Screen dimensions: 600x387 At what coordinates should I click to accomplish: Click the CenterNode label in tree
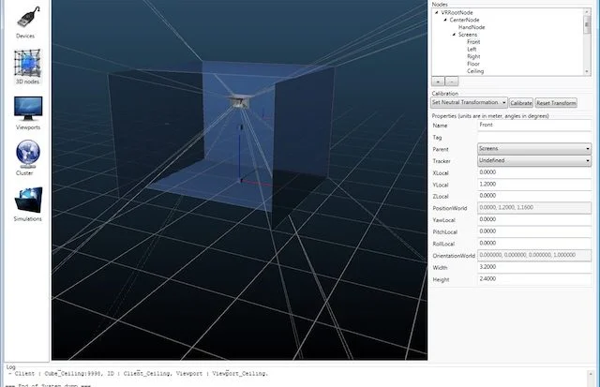464,20
